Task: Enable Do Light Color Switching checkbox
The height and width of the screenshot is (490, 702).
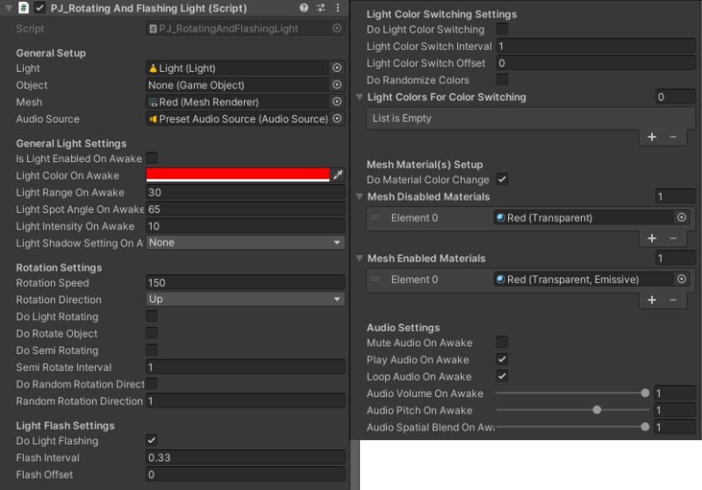Action: coord(502,29)
